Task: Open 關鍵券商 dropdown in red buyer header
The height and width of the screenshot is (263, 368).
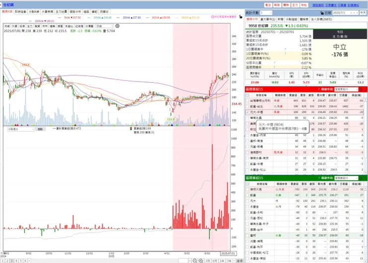Action: [346, 89]
